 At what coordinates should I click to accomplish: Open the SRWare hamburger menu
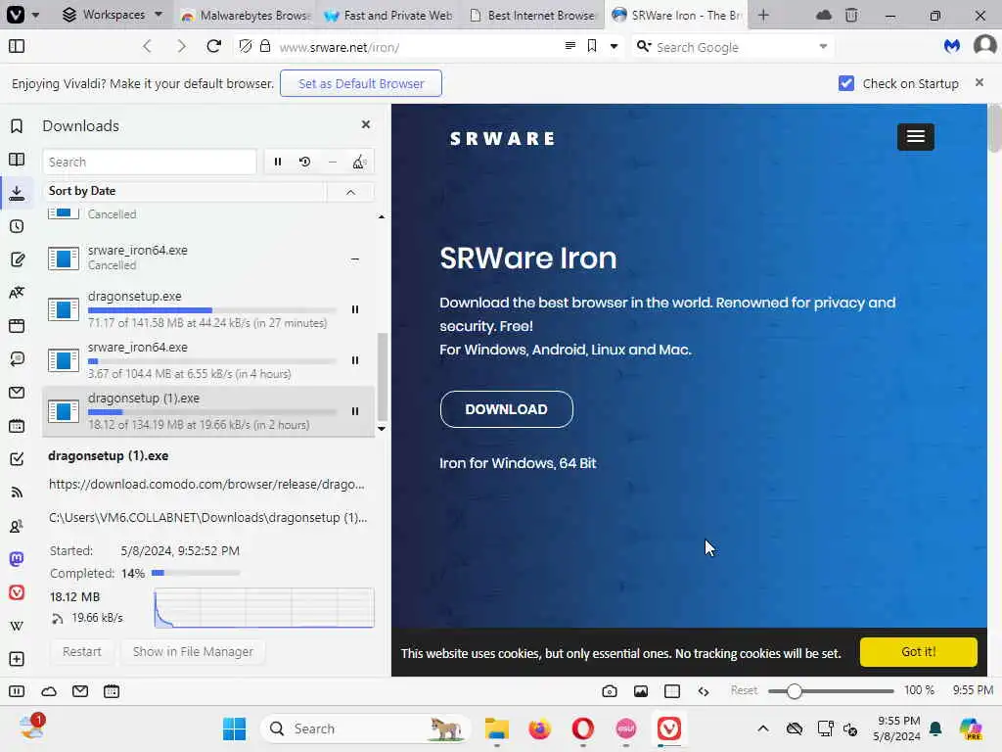(x=915, y=136)
